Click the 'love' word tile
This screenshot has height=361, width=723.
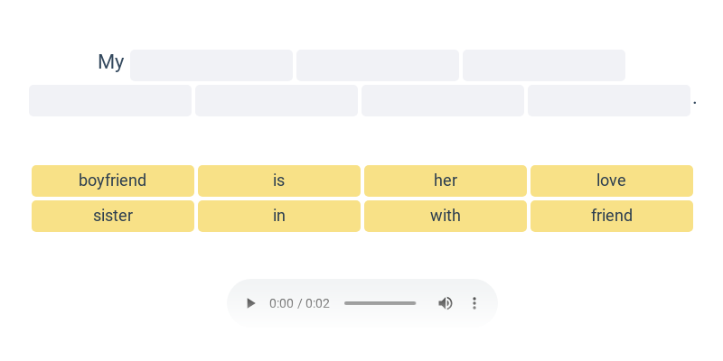click(x=612, y=180)
